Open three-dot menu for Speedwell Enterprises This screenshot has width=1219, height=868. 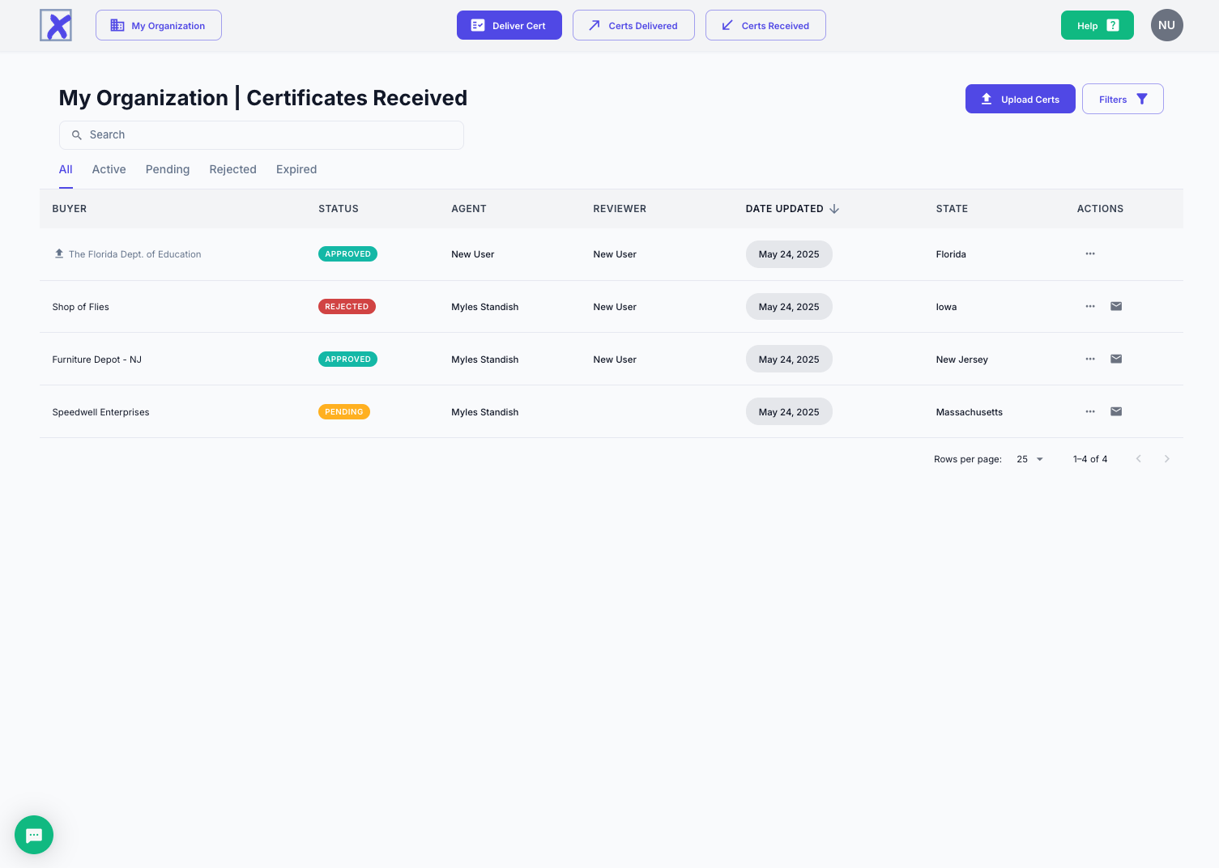tap(1090, 411)
